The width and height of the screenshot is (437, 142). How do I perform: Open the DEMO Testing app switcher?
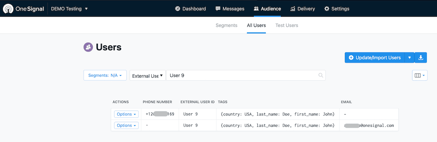[x=70, y=9]
